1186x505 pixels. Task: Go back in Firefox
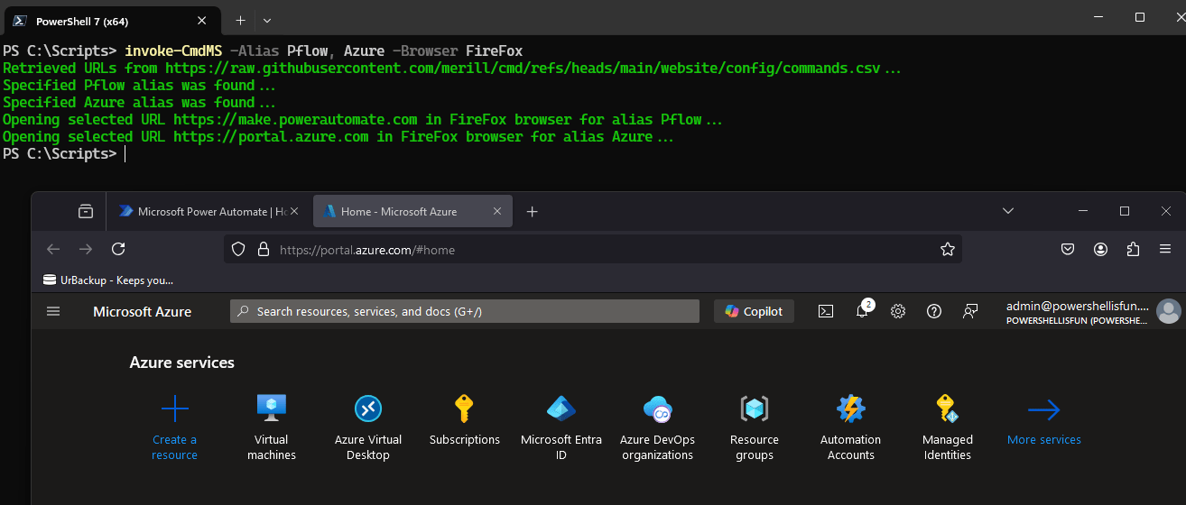click(x=53, y=249)
